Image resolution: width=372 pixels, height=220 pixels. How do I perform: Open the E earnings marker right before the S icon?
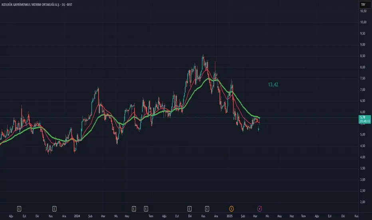pos(207,209)
